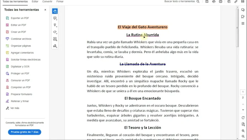Select the hand/selection tool in quick toolbar
The image size is (247, 140).
coord(55,11)
